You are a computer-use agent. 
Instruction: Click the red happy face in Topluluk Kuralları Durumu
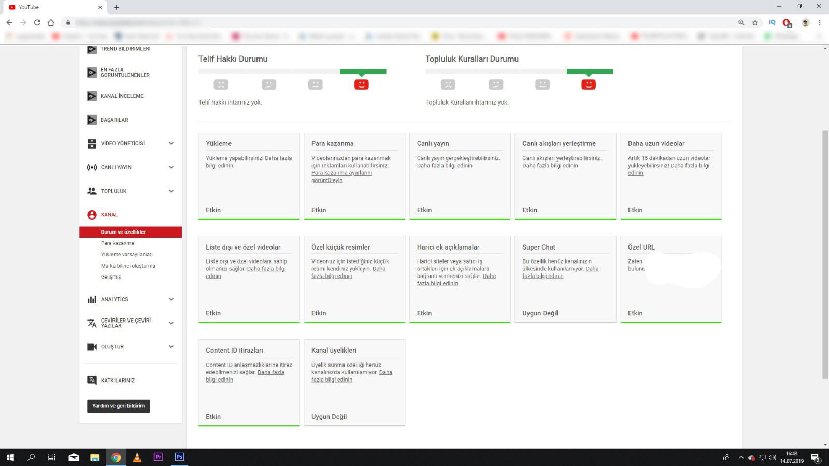(589, 84)
